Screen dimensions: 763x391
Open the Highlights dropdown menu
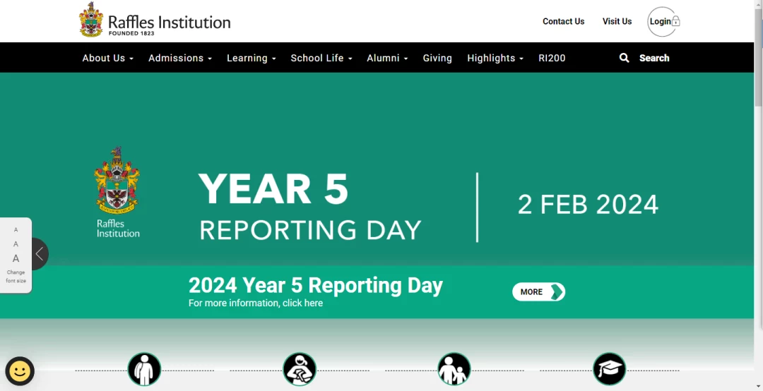tap(495, 58)
